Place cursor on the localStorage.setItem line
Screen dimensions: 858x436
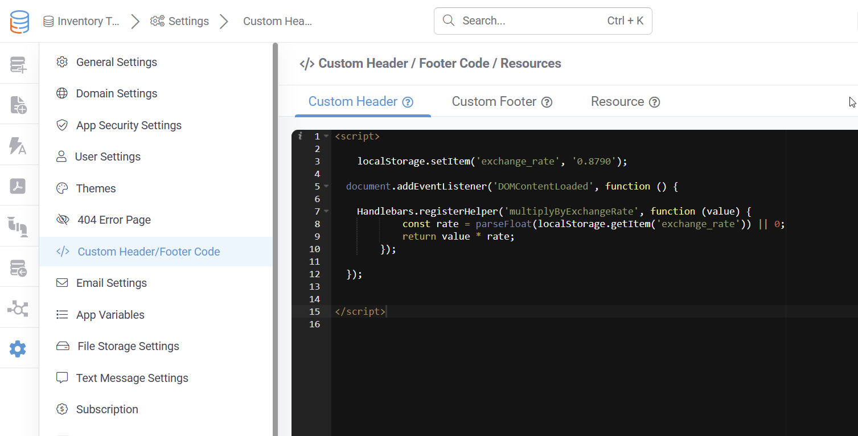click(x=492, y=161)
